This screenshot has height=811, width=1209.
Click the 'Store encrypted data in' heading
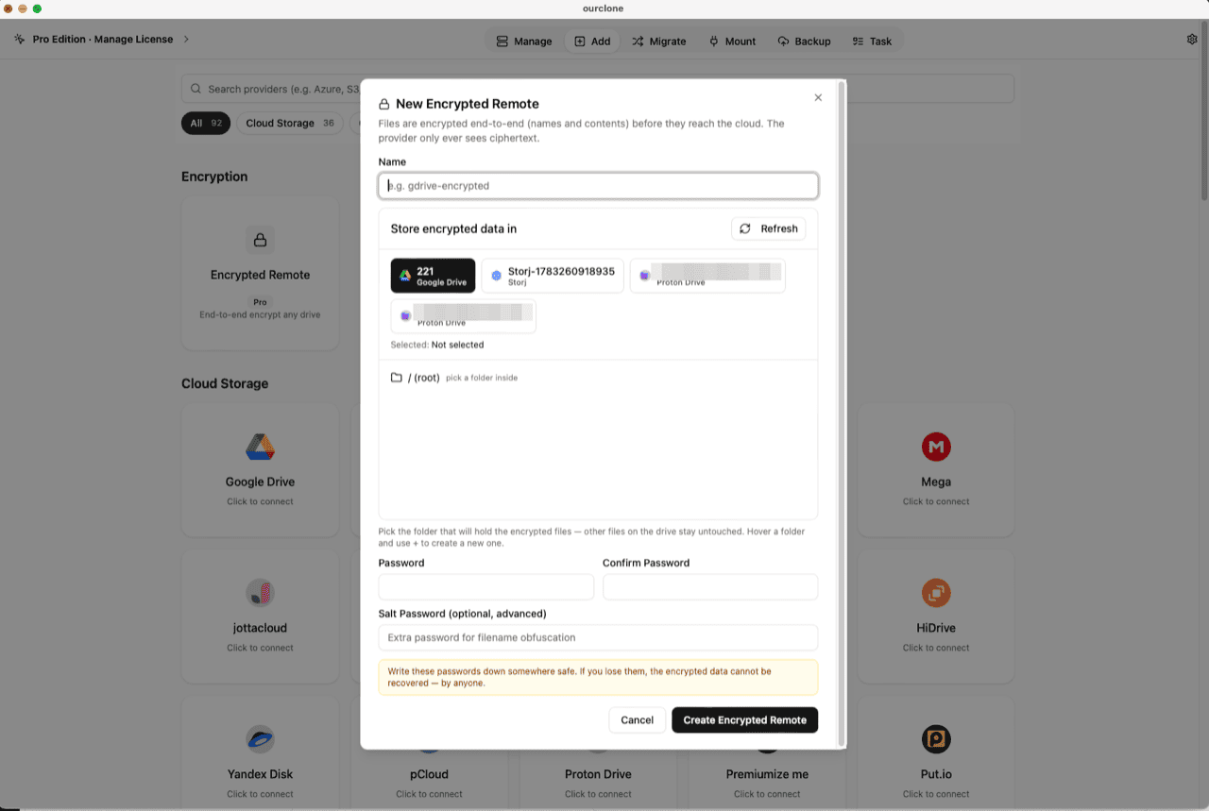pos(453,228)
